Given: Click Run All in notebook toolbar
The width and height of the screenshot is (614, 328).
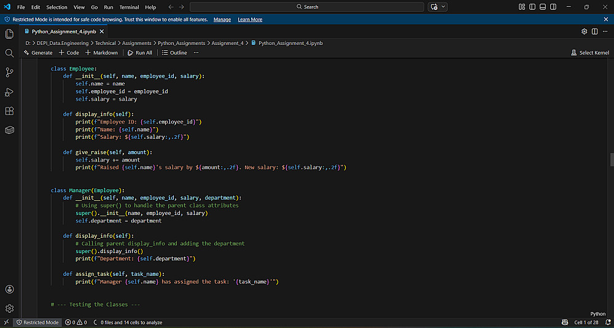Looking at the screenshot, I should (x=140, y=53).
